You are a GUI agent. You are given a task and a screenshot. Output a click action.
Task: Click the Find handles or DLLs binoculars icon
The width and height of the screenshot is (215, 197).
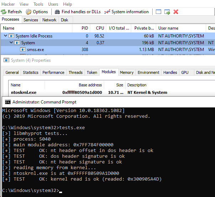click(57, 12)
